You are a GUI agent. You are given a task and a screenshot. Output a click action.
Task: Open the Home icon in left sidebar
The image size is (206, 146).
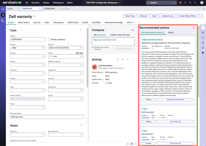click(3, 9)
